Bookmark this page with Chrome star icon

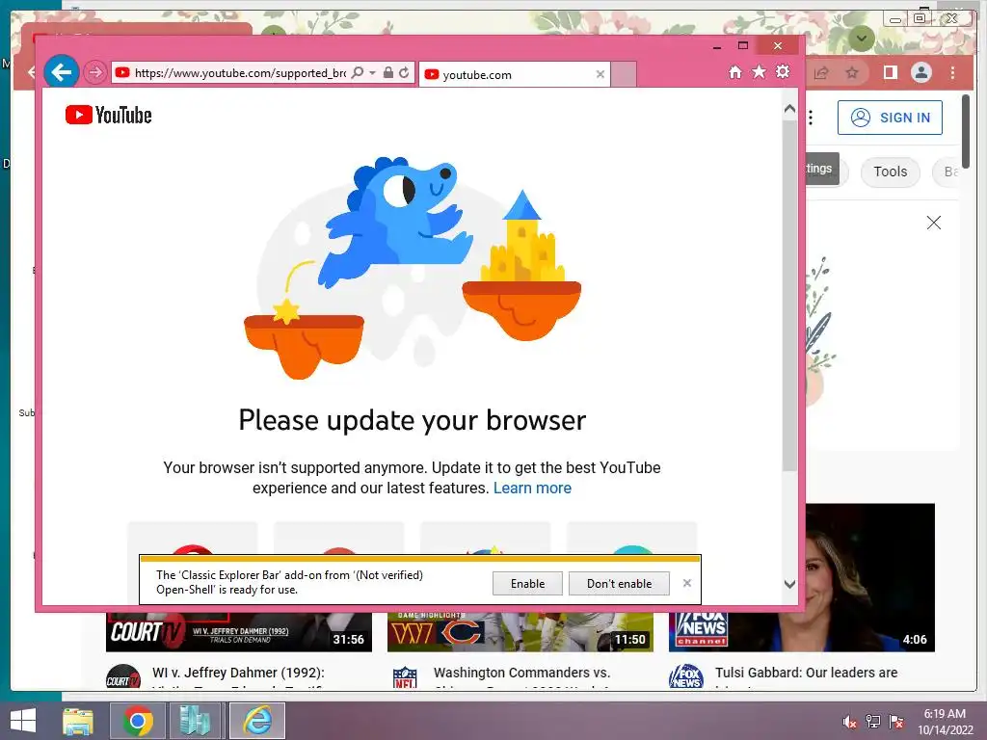852,73
